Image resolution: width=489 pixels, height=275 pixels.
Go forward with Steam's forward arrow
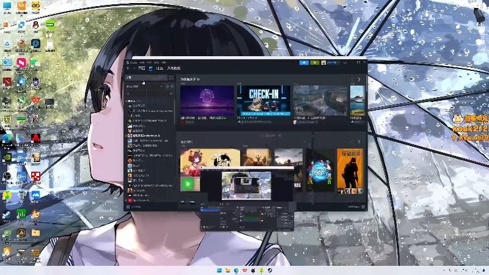pos(134,68)
